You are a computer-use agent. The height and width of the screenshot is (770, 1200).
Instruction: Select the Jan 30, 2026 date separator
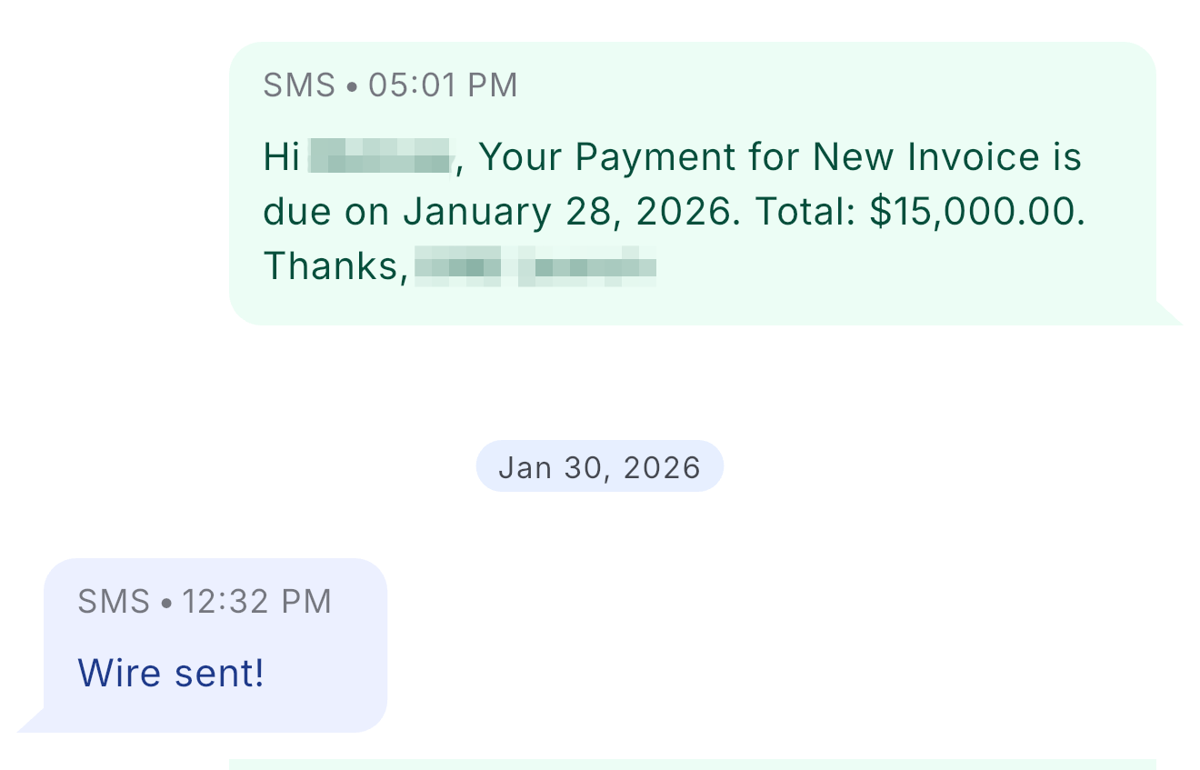[599, 466]
